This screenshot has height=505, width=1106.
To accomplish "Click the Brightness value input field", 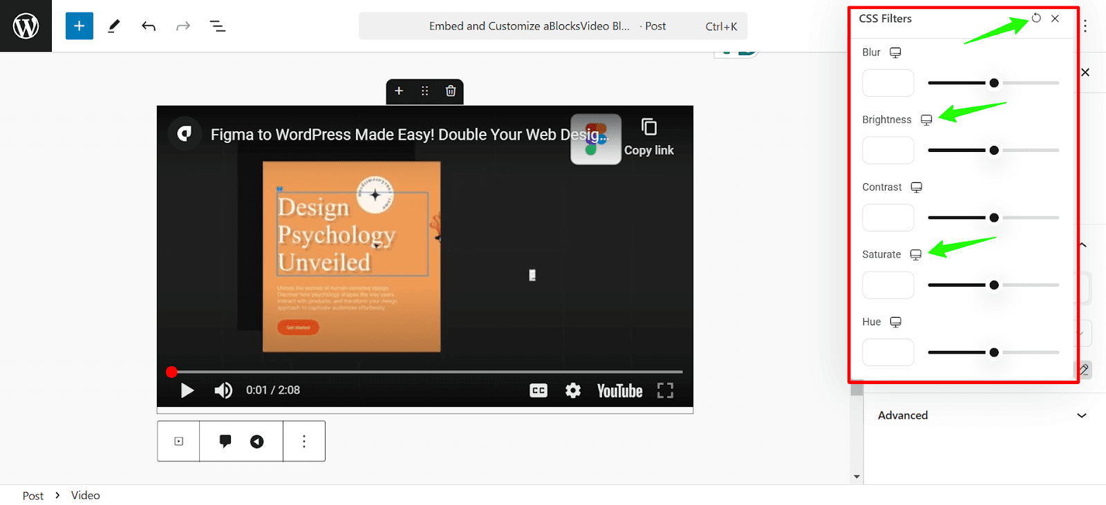I will pos(888,150).
